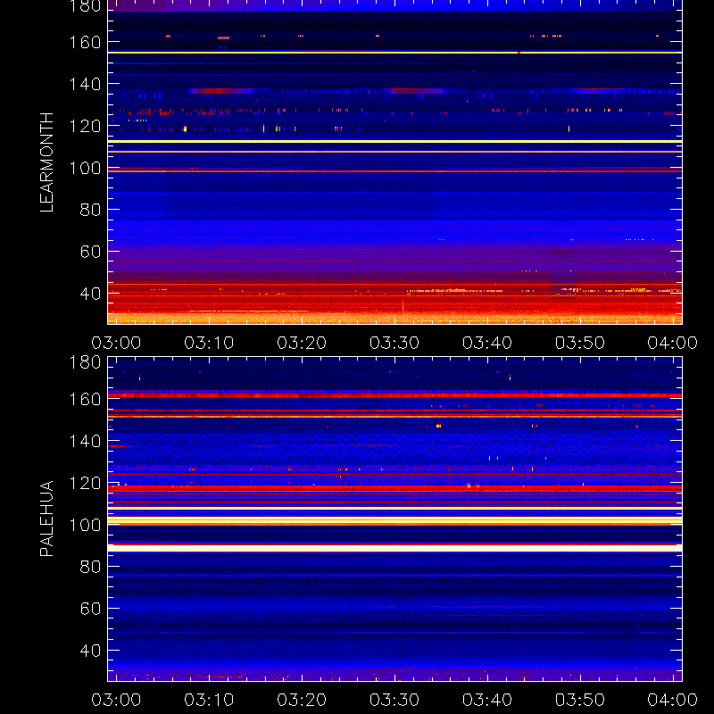Click the 80 frequency label on Palehua axis
Screen dimensions: 714x714
90,567
